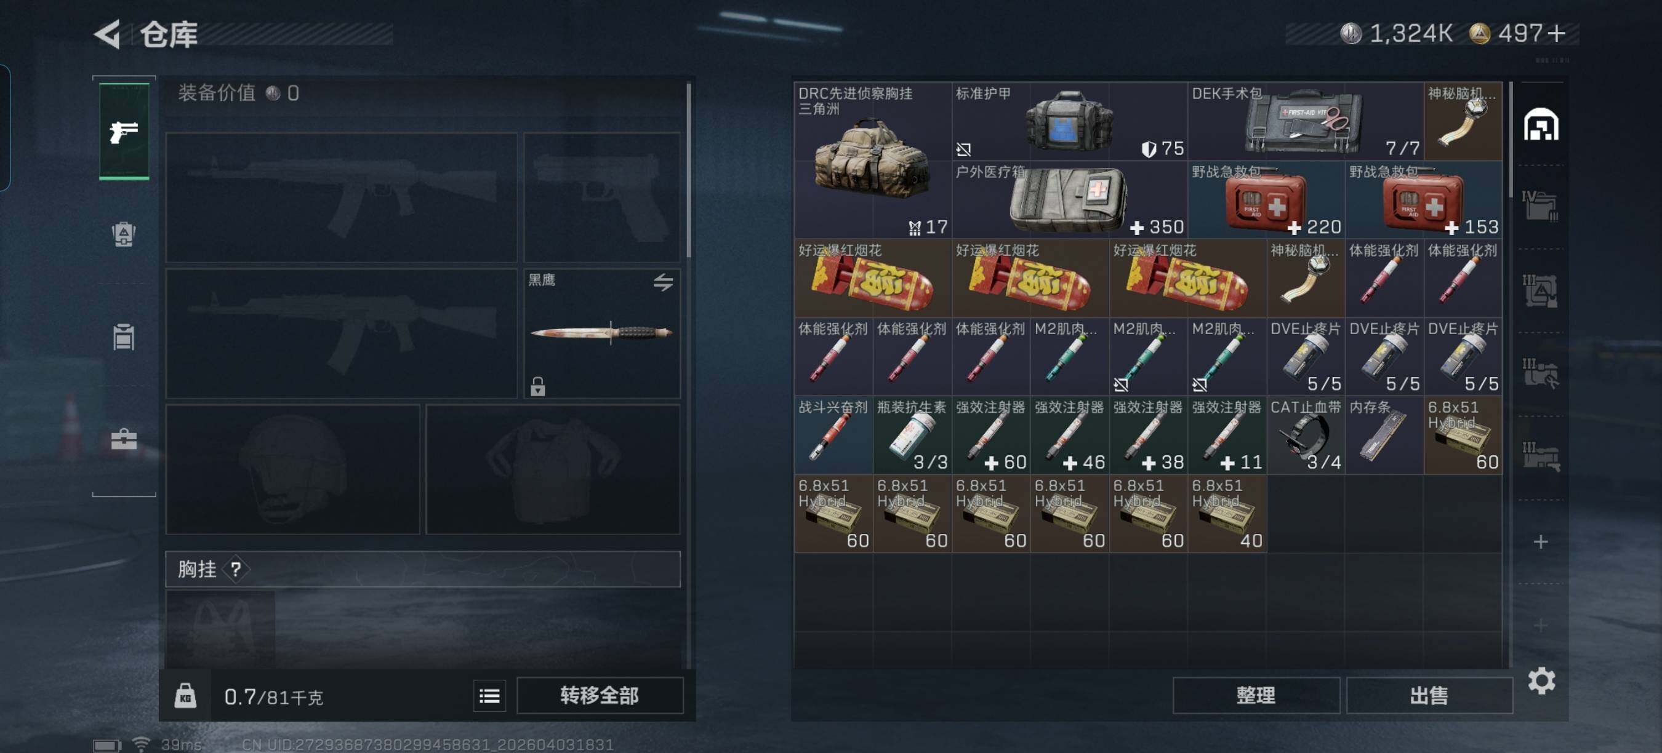Click the plus next to 497 currency
Screen dimensions: 1662x753
1556,33
